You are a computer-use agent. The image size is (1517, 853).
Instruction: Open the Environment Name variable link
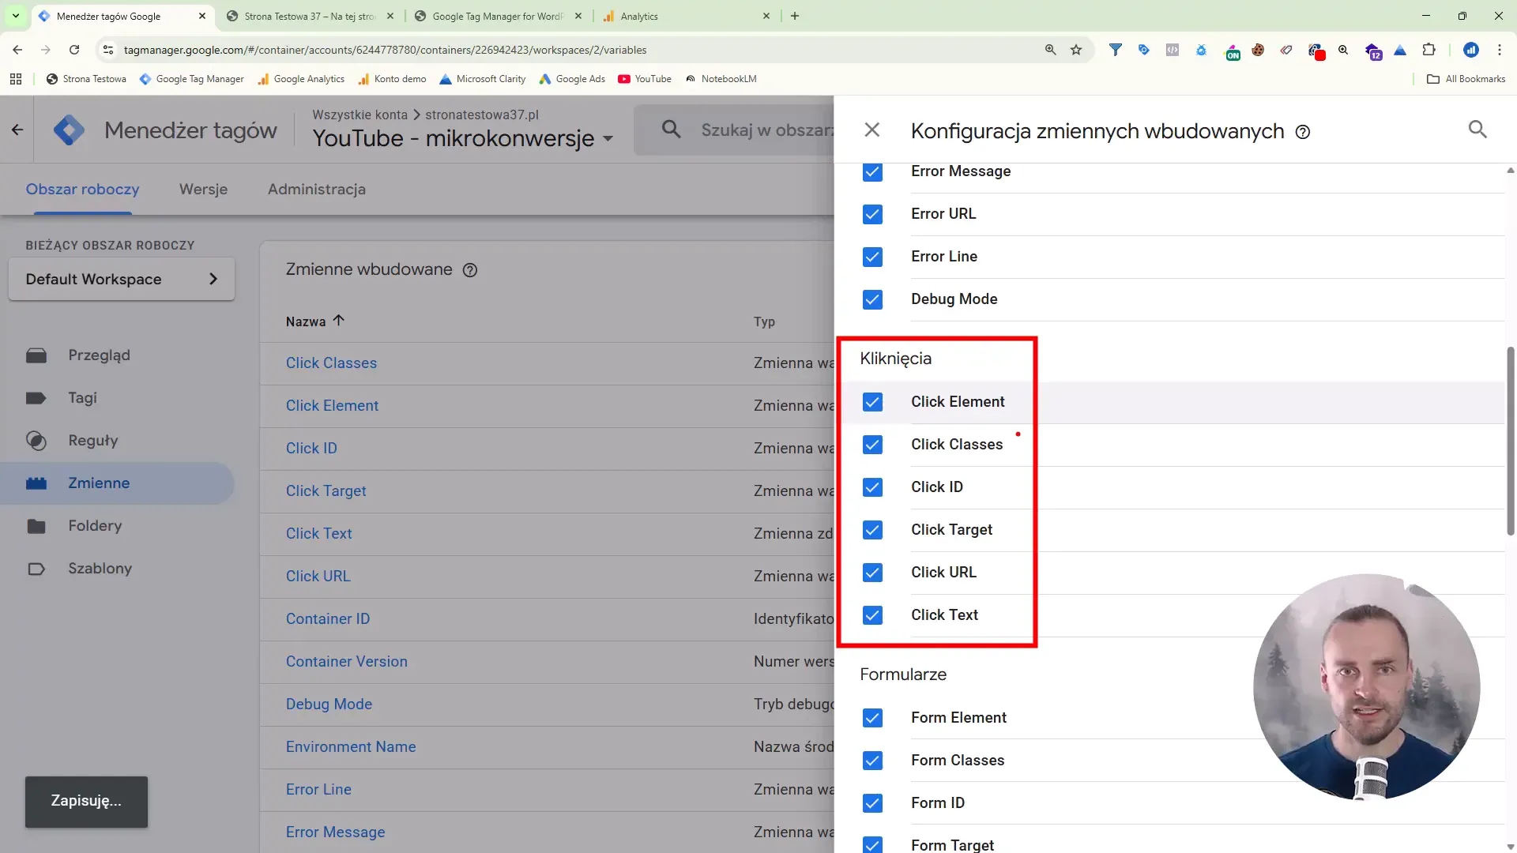coord(350,747)
